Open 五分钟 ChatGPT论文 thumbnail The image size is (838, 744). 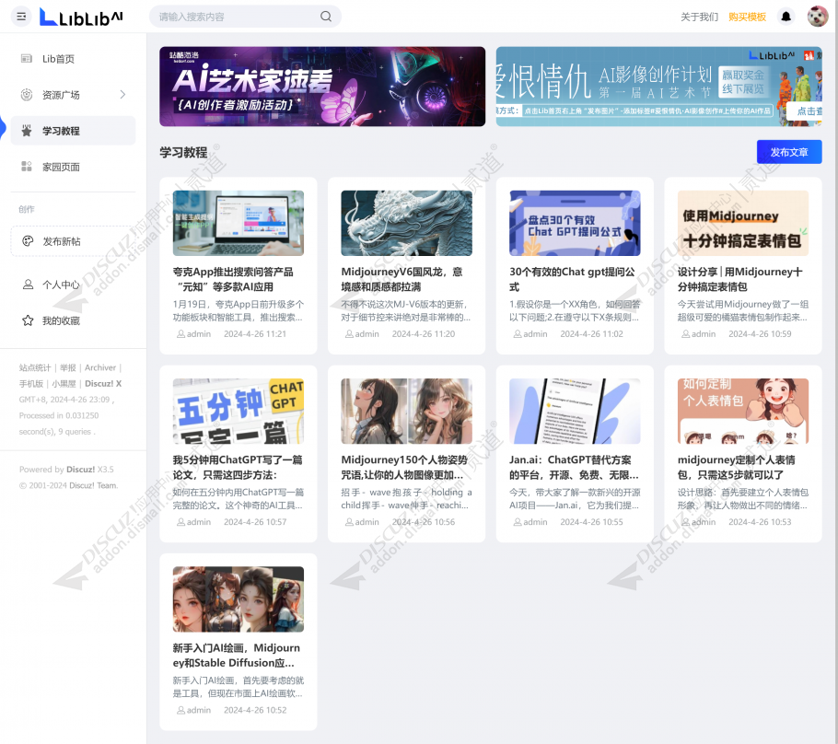(239, 411)
